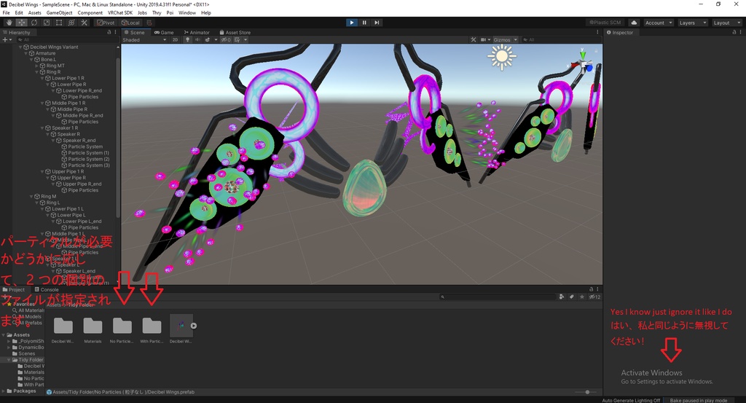The width and height of the screenshot is (746, 403).
Task: Open the GameObject menu
Action: coord(60,13)
